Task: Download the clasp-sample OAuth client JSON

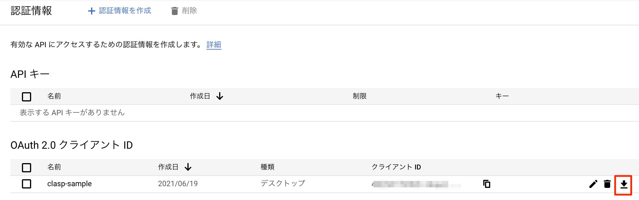Action: pyautogui.click(x=624, y=184)
